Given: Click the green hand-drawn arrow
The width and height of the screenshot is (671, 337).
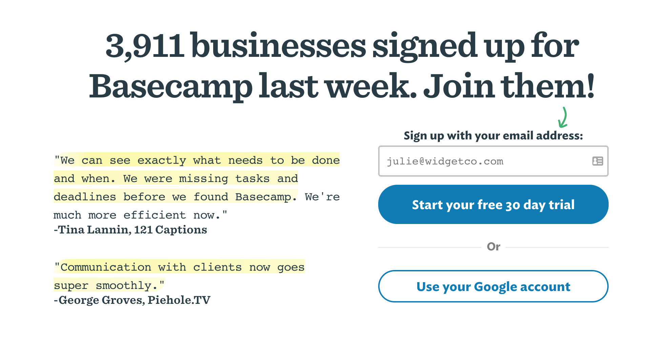Looking at the screenshot, I should pos(563,117).
